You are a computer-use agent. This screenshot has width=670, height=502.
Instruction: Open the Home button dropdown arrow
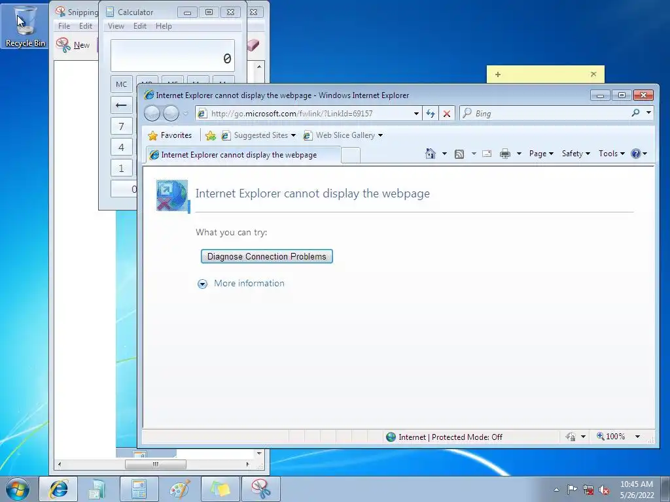[444, 154]
